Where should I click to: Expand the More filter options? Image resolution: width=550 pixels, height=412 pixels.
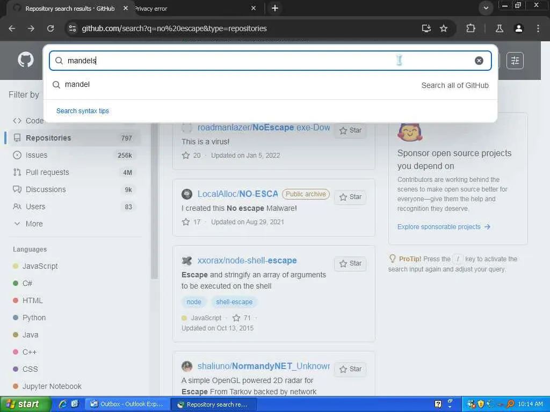point(28,224)
